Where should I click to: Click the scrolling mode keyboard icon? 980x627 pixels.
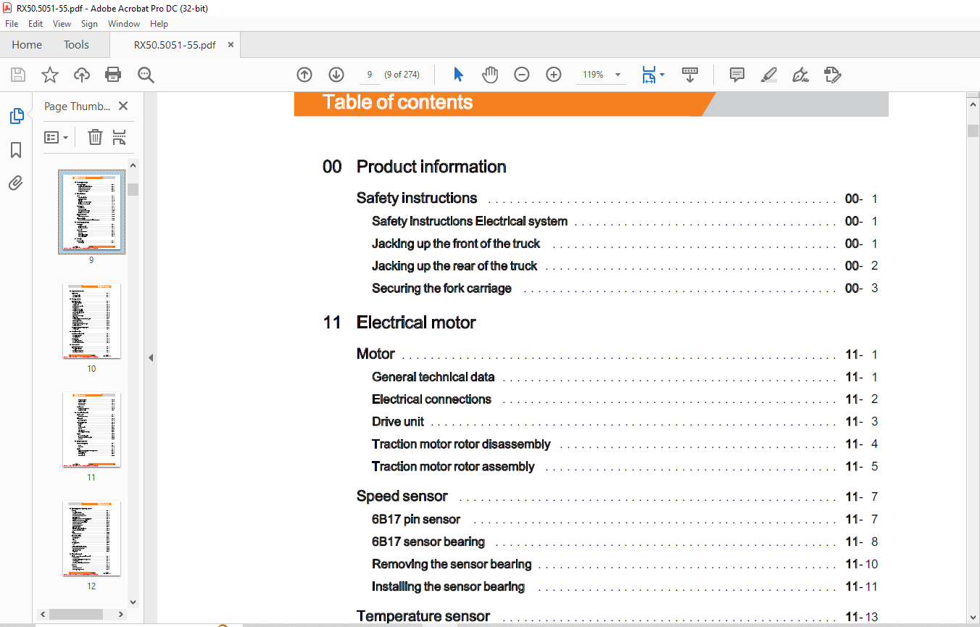pyautogui.click(x=690, y=75)
